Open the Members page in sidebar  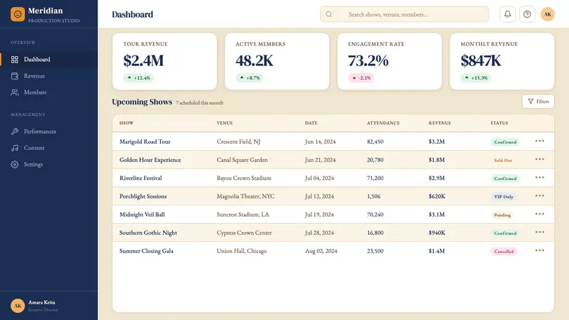(x=49, y=92)
